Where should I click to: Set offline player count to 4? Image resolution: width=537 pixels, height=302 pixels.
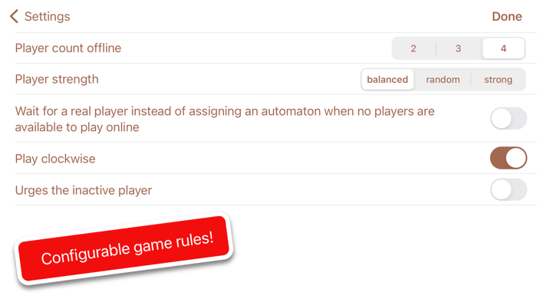coord(503,48)
